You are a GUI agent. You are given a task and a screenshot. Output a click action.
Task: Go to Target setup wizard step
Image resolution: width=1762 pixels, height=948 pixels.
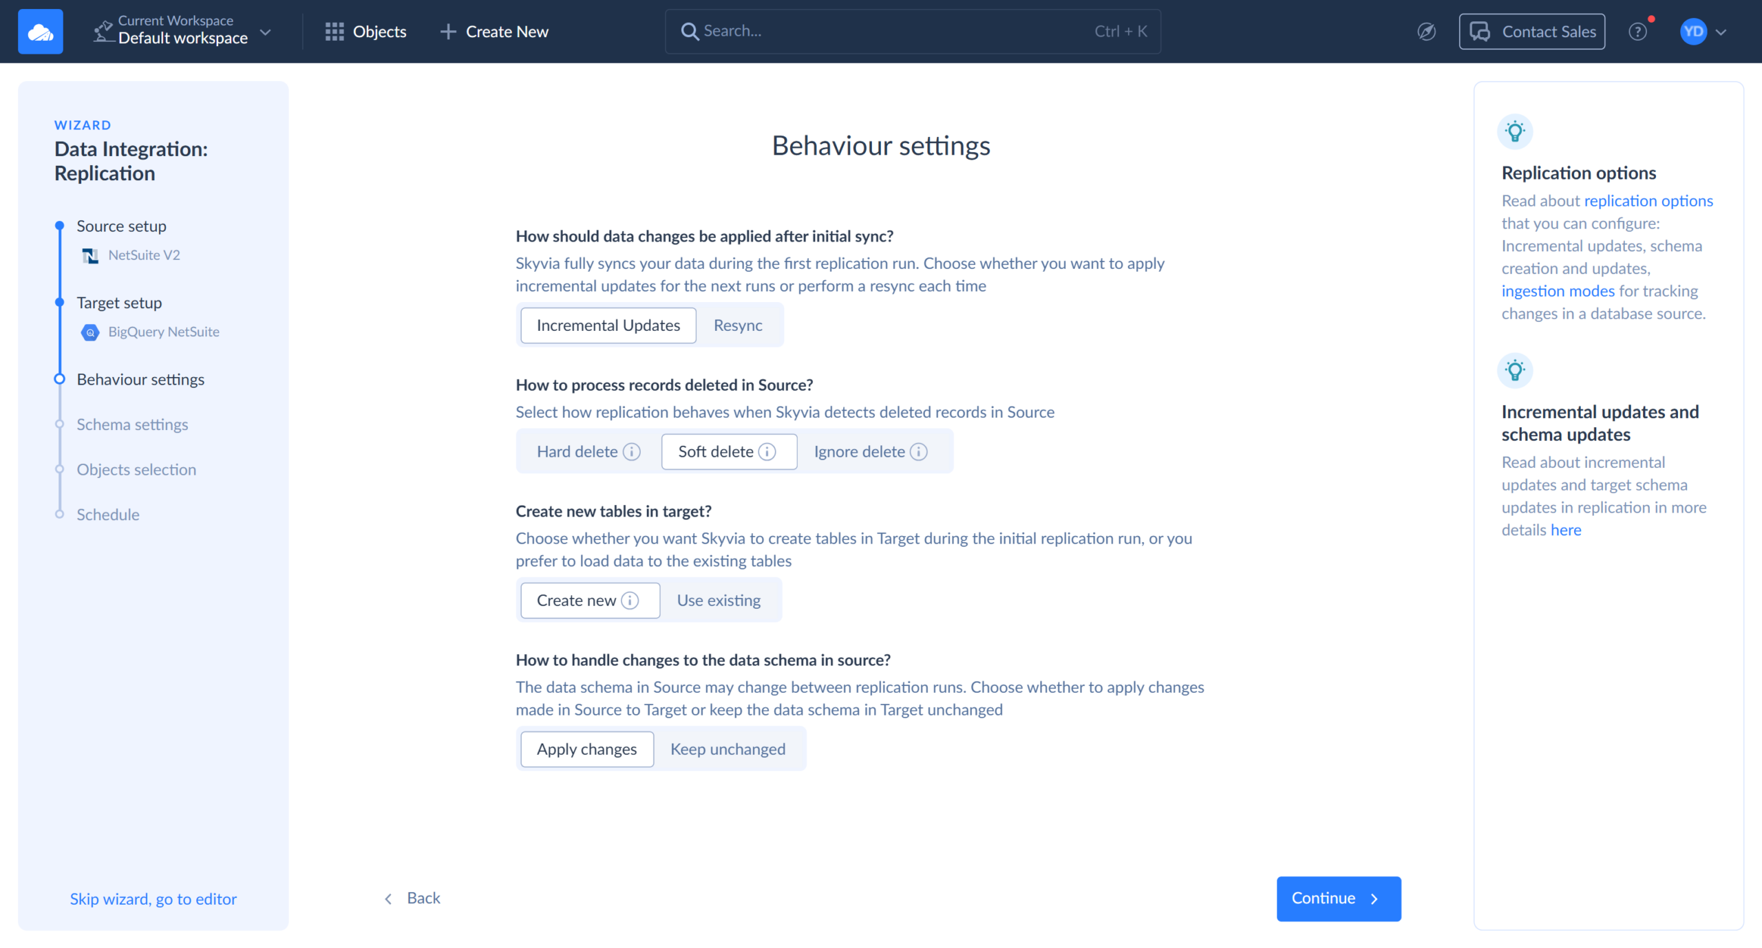[119, 303]
